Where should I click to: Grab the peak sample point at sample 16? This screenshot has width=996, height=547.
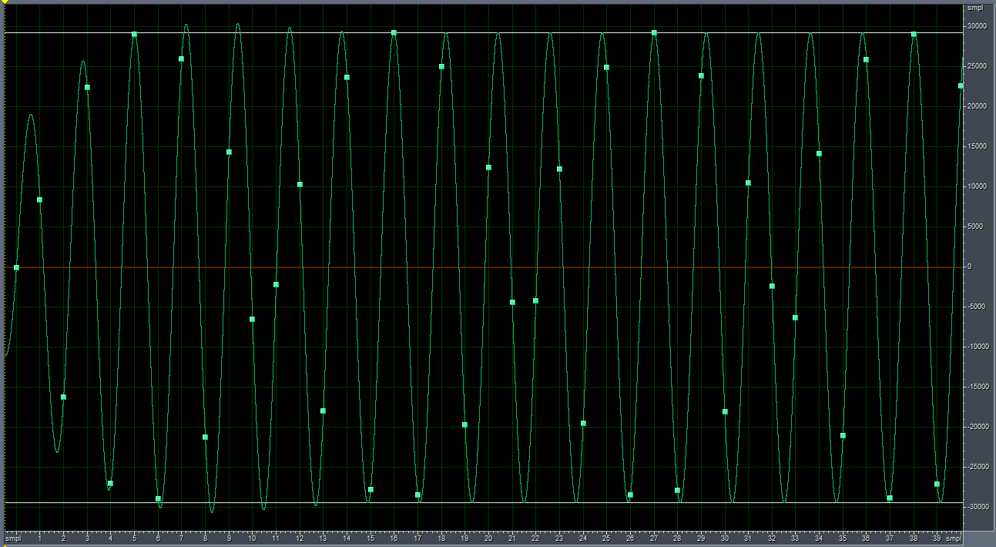click(x=394, y=32)
